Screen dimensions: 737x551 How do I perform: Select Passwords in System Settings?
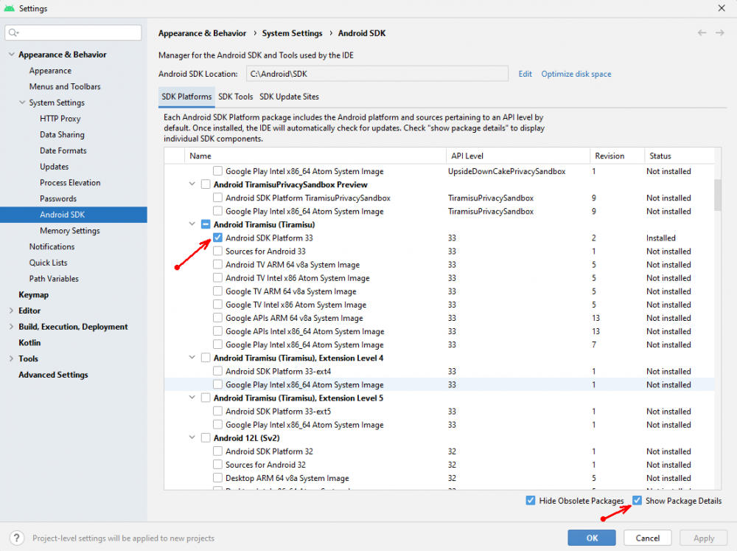(58, 198)
